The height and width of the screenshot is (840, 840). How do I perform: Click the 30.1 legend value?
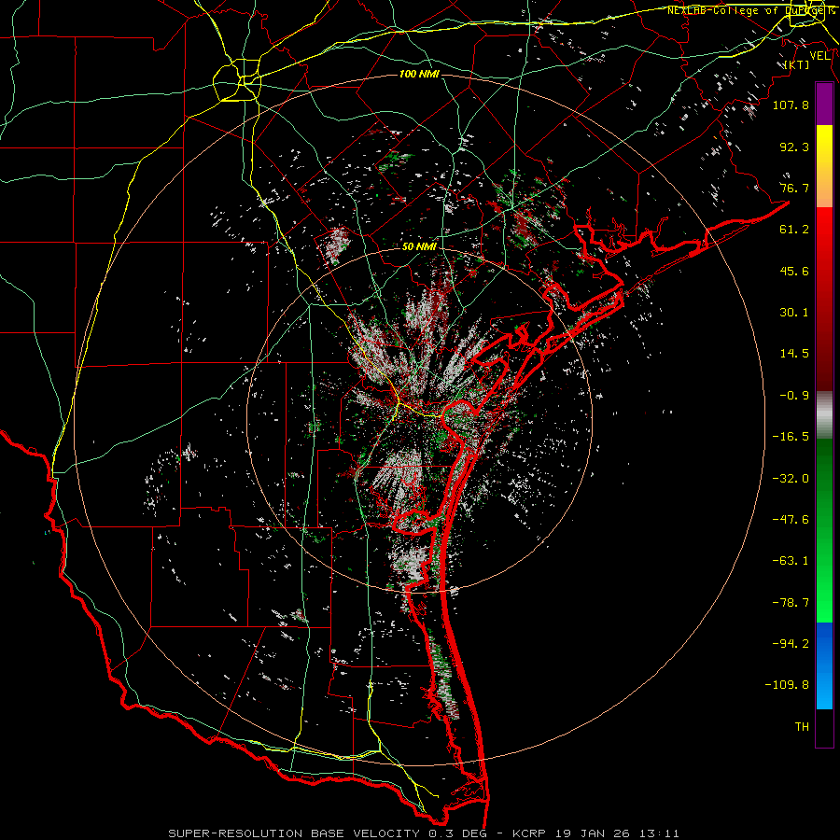[794, 313]
